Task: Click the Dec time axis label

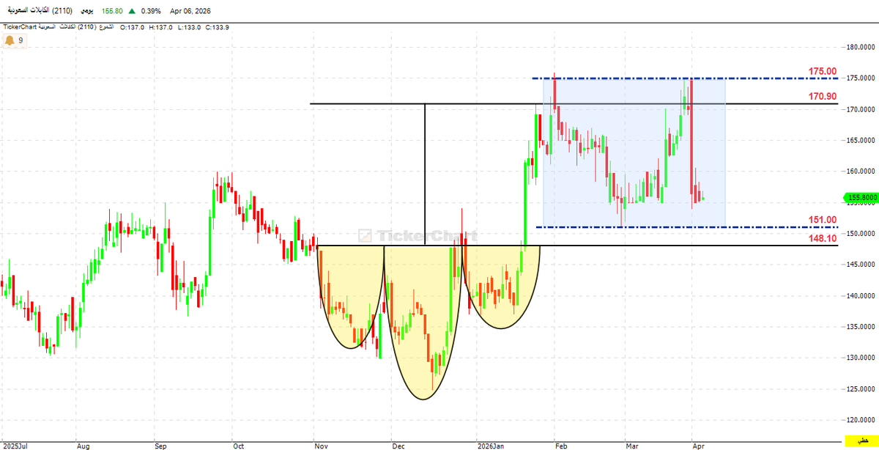Action: [x=398, y=445]
